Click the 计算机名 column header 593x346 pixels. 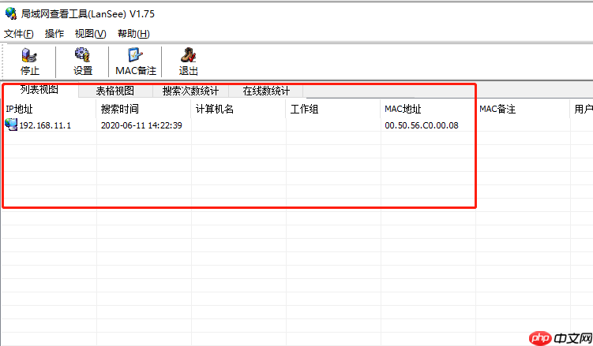tap(238, 109)
